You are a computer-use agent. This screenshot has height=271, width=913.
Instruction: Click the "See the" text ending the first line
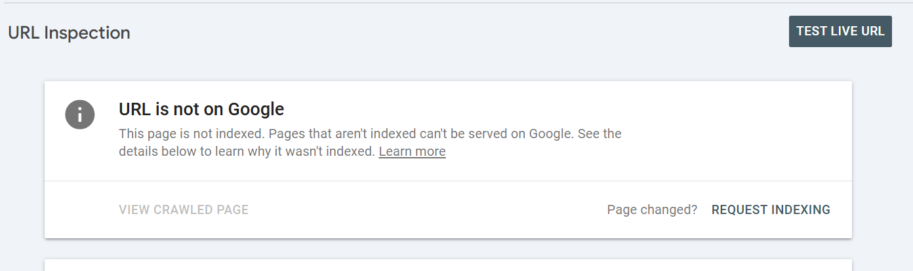(x=601, y=134)
